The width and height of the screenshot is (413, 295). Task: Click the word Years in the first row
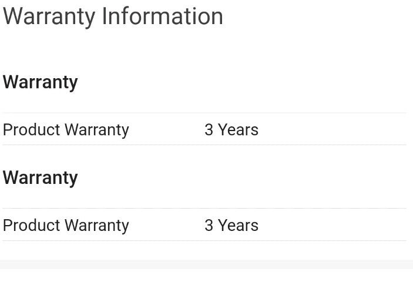238,130
